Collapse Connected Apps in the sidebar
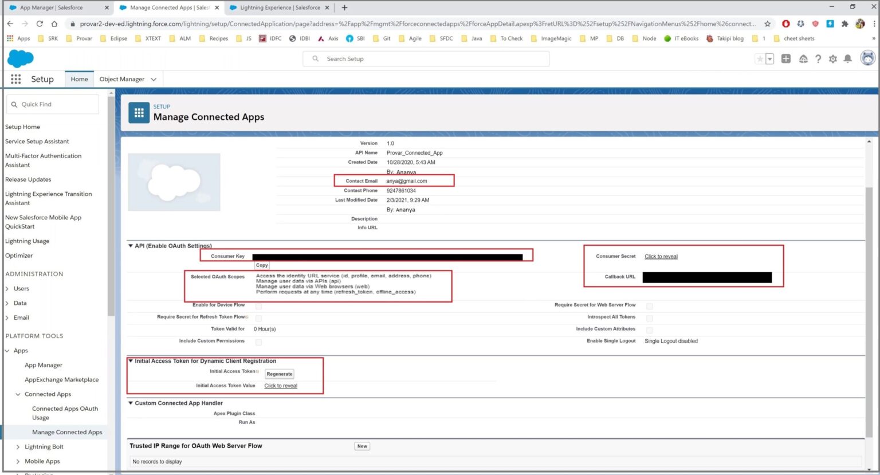The width and height of the screenshot is (880, 475). tap(18, 394)
